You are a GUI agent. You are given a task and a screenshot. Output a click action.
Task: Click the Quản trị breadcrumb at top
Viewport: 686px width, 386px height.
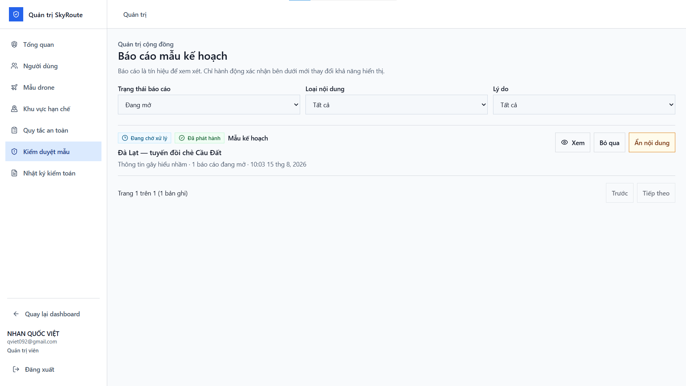135,15
